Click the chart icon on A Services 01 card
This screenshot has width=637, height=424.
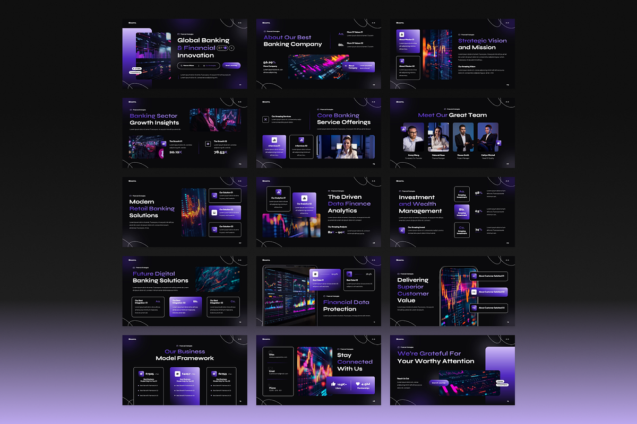tap(274, 140)
